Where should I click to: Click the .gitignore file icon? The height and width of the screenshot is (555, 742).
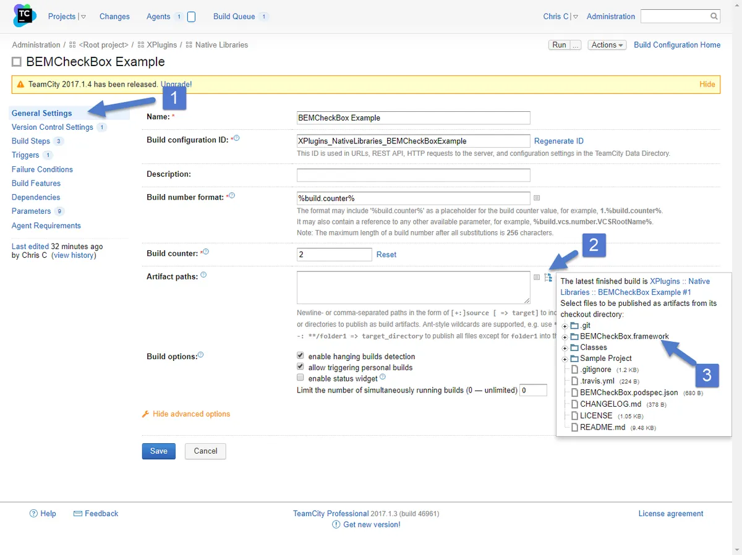point(574,370)
